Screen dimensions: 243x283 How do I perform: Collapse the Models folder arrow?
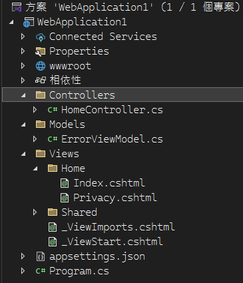23,125
